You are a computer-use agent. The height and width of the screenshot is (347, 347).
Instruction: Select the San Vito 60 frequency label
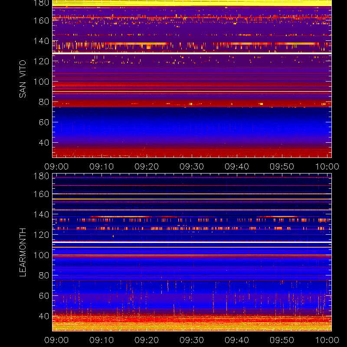click(44, 122)
